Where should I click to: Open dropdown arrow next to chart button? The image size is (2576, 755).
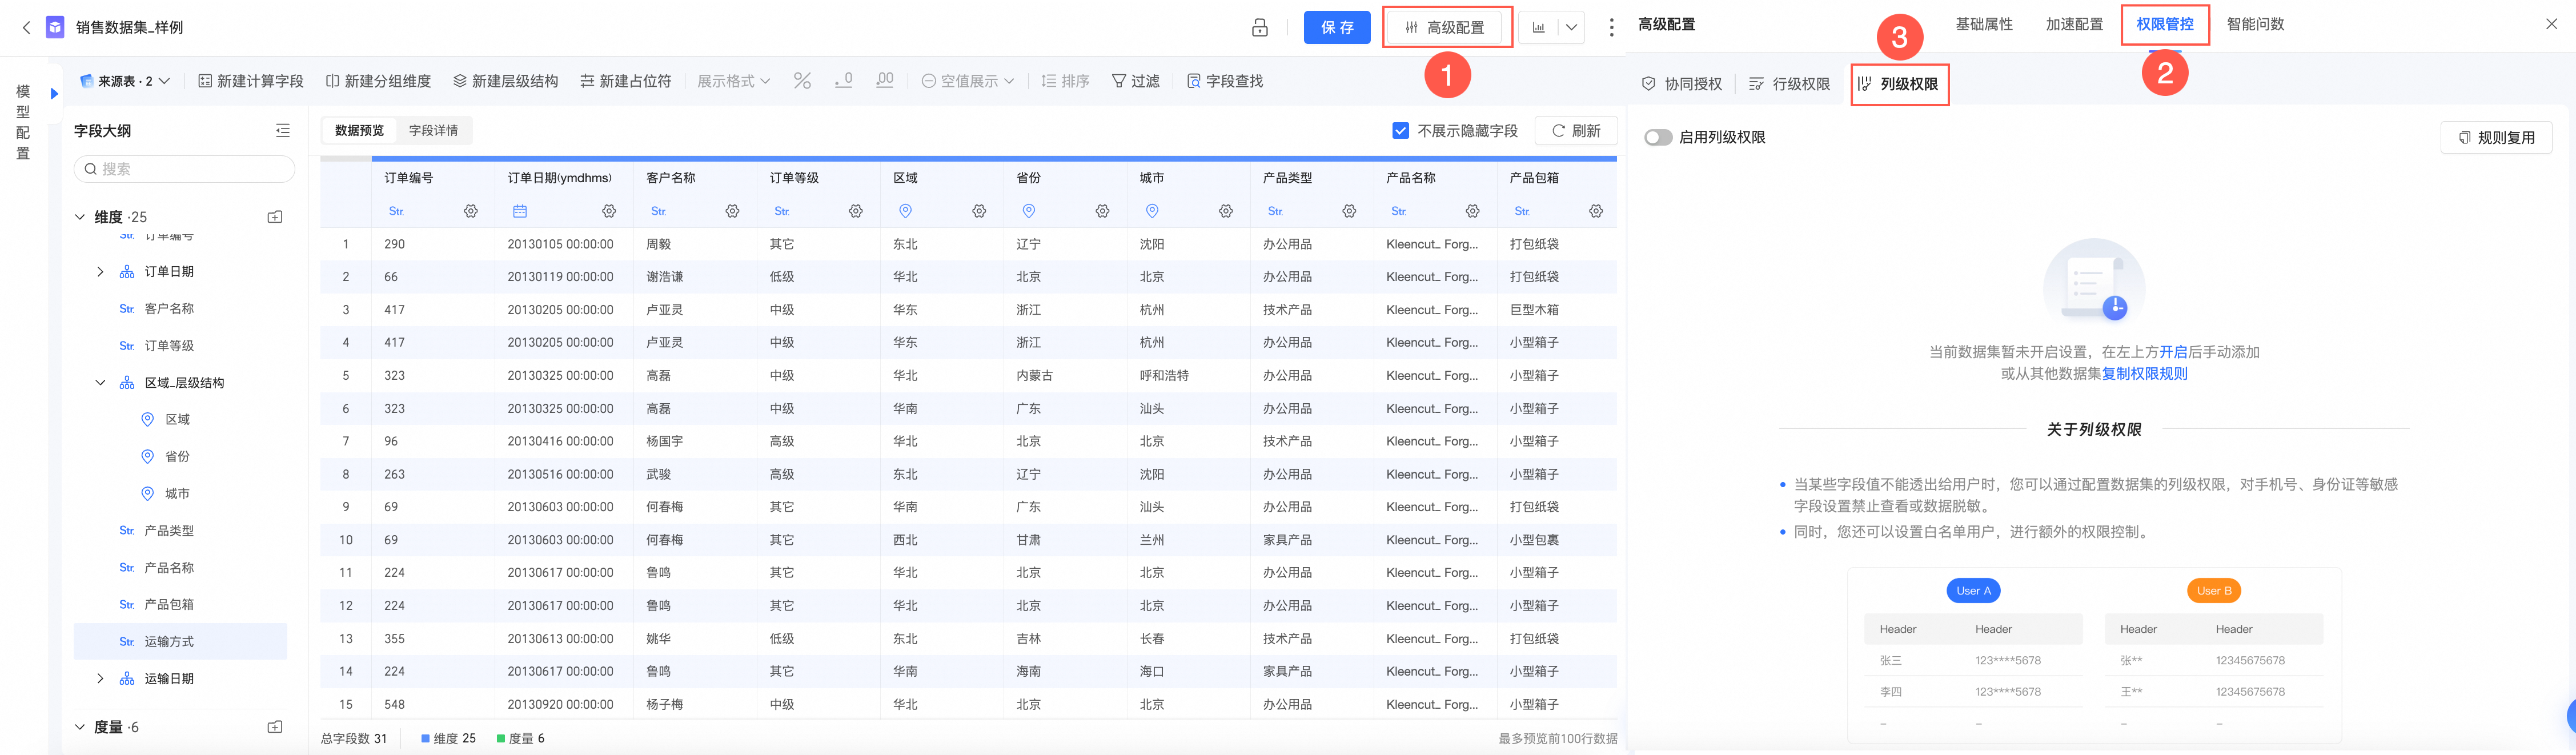pos(1571,28)
